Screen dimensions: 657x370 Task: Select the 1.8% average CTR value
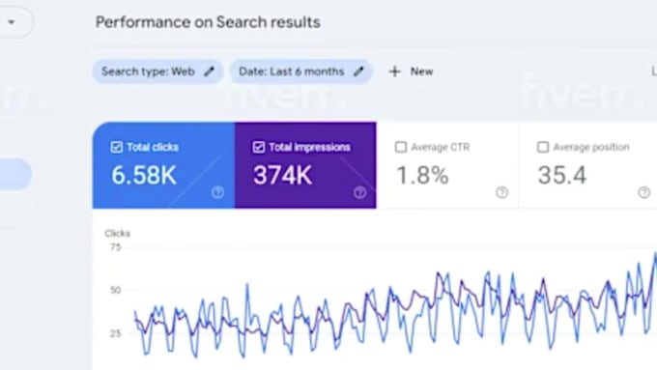pos(422,175)
